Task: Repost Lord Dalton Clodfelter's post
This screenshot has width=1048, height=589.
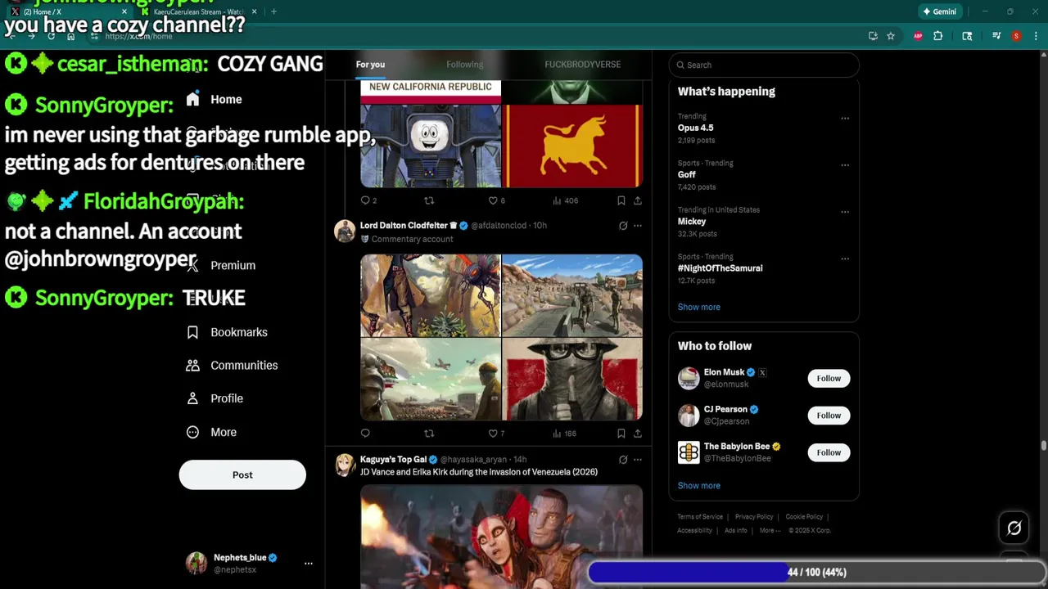Action: [429, 434]
